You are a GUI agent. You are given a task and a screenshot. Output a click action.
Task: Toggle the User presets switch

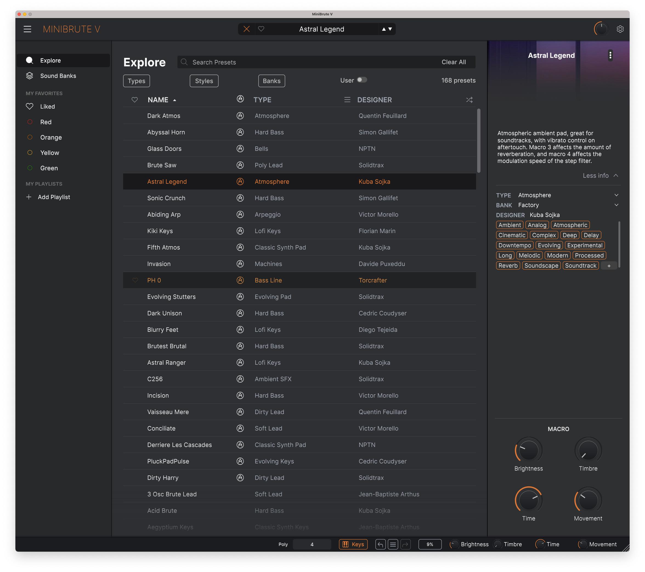(362, 80)
